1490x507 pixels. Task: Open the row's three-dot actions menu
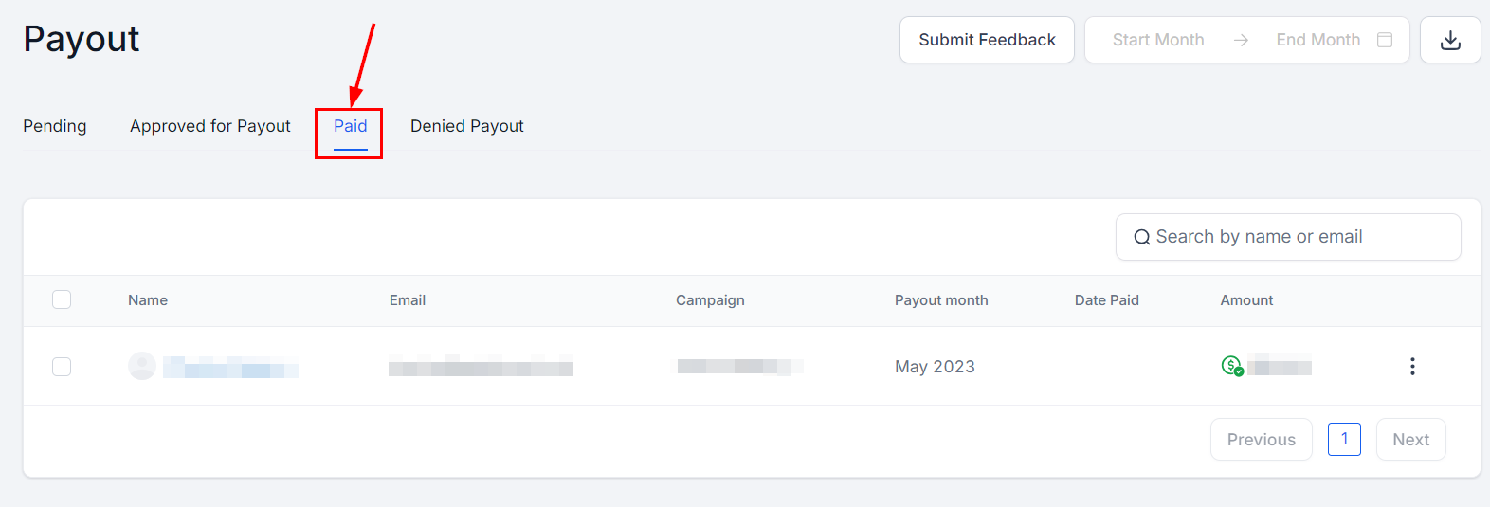1412,366
